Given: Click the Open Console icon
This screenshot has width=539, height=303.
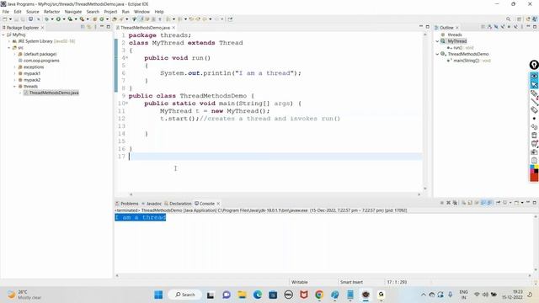Looking at the screenshot, I should (x=516, y=203).
